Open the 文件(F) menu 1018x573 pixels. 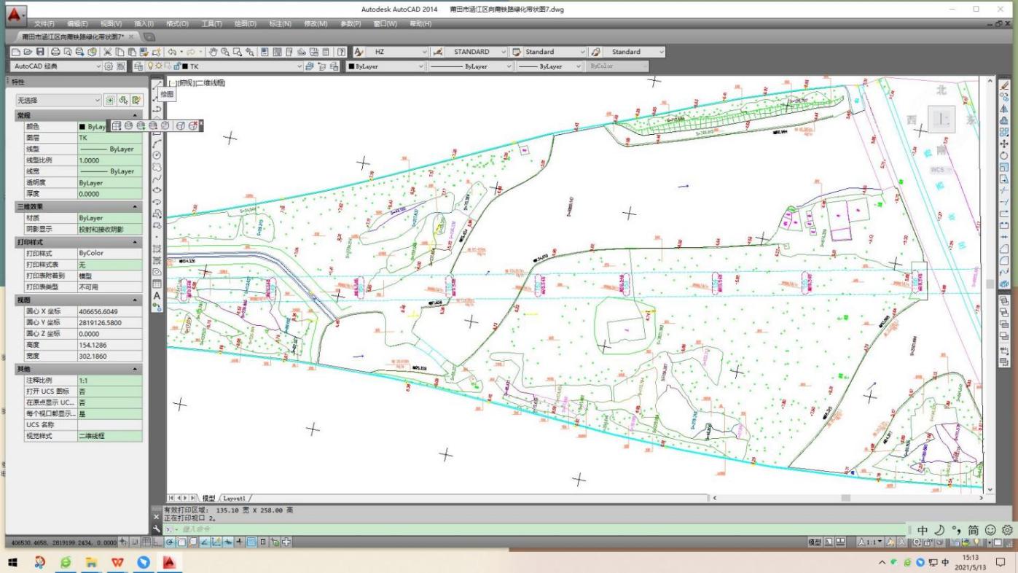click(x=44, y=24)
